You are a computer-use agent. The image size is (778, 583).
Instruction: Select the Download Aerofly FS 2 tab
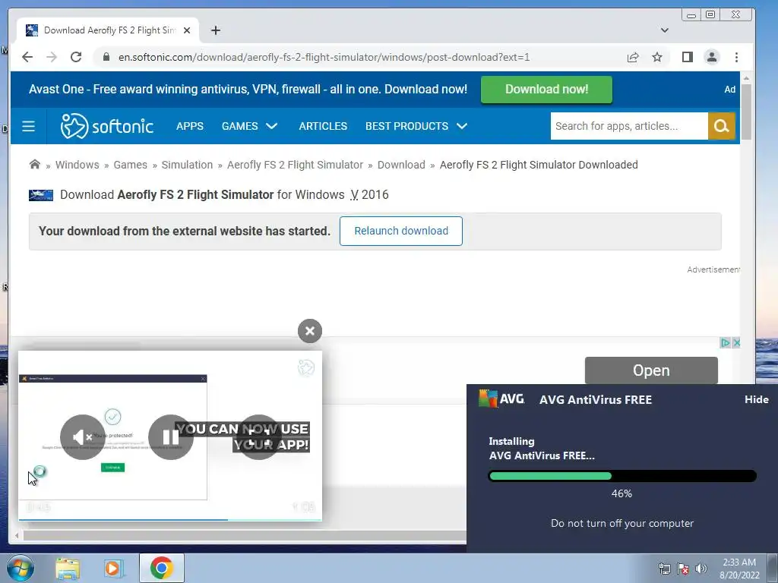[x=108, y=30]
